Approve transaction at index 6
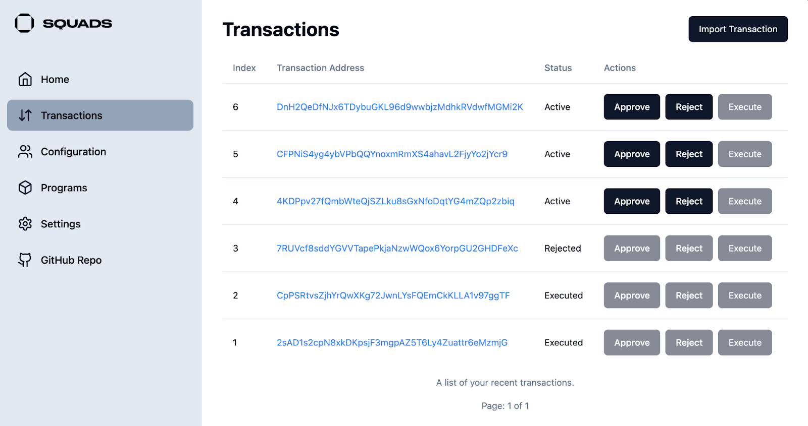This screenshot has height=426, width=808. click(x=631, y=107)
